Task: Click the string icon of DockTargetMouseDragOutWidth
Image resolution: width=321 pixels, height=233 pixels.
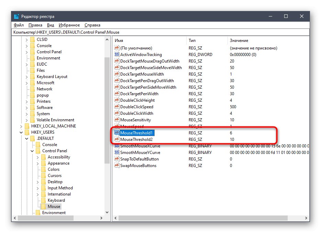Action: pos(117,61)
